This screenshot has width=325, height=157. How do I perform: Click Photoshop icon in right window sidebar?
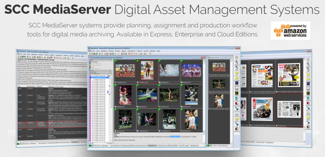tap(308, 84)
